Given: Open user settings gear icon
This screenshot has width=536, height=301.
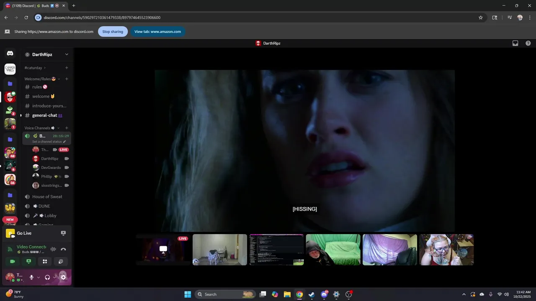Looking at the screenshot, I should click(63, 277).
